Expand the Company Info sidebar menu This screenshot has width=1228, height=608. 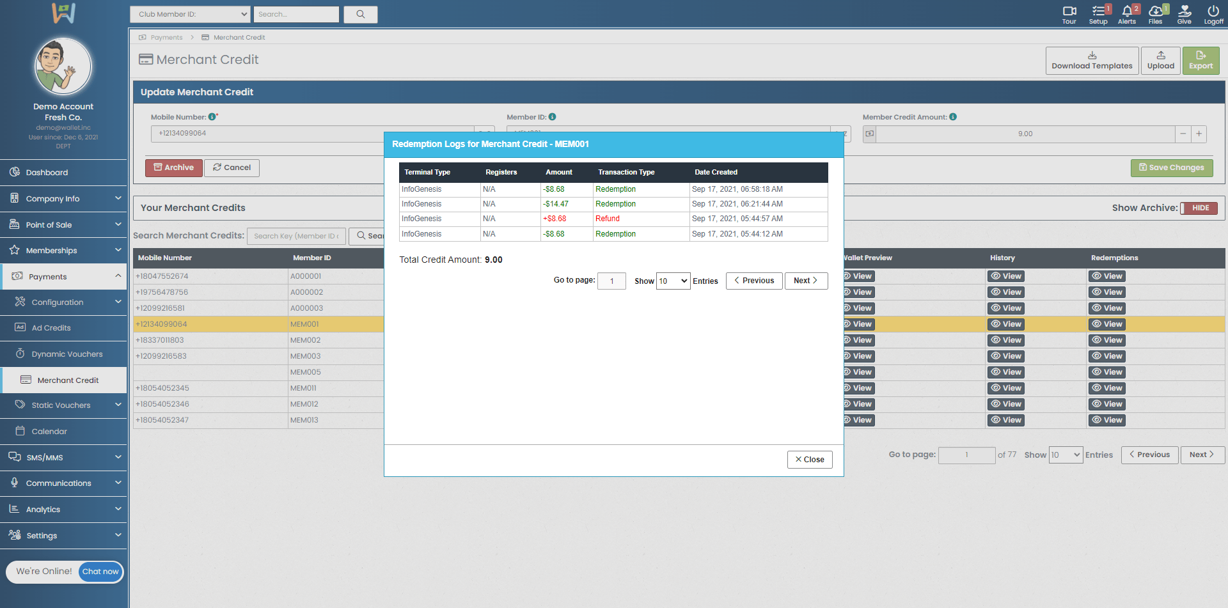point(64,199)
